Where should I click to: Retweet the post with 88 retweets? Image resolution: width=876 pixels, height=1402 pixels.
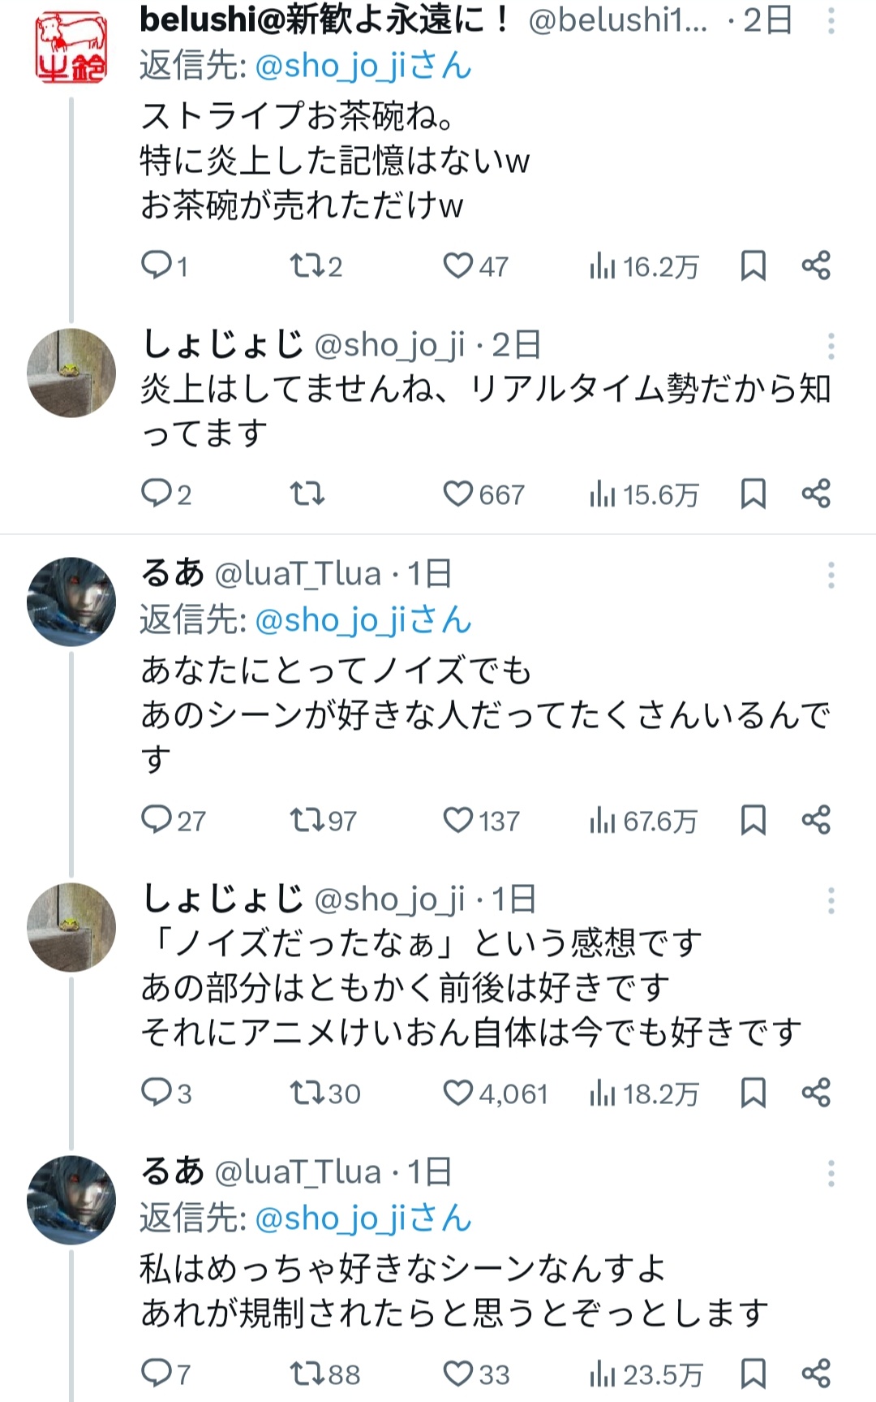coord(307,1374)
